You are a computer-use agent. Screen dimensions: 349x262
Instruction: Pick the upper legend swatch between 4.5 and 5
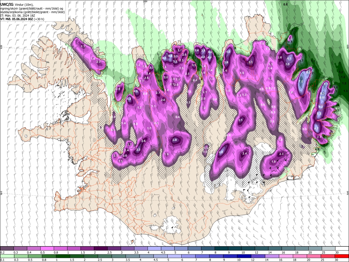[167, 249]
